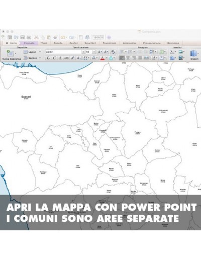Open the Presentazione tab
201x260 pixels.
point(152,43)
